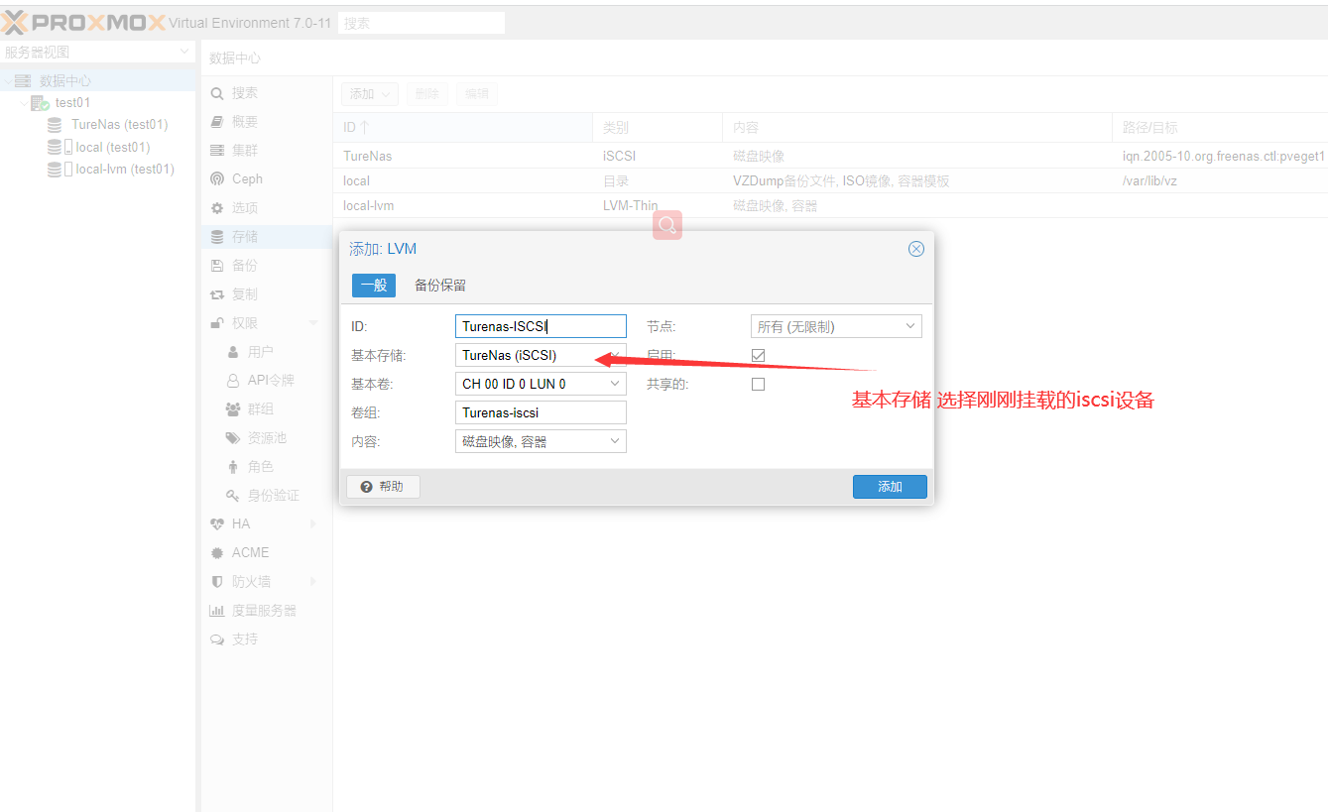Click the ID input field
1328x812 pixels.
[541, 326]
